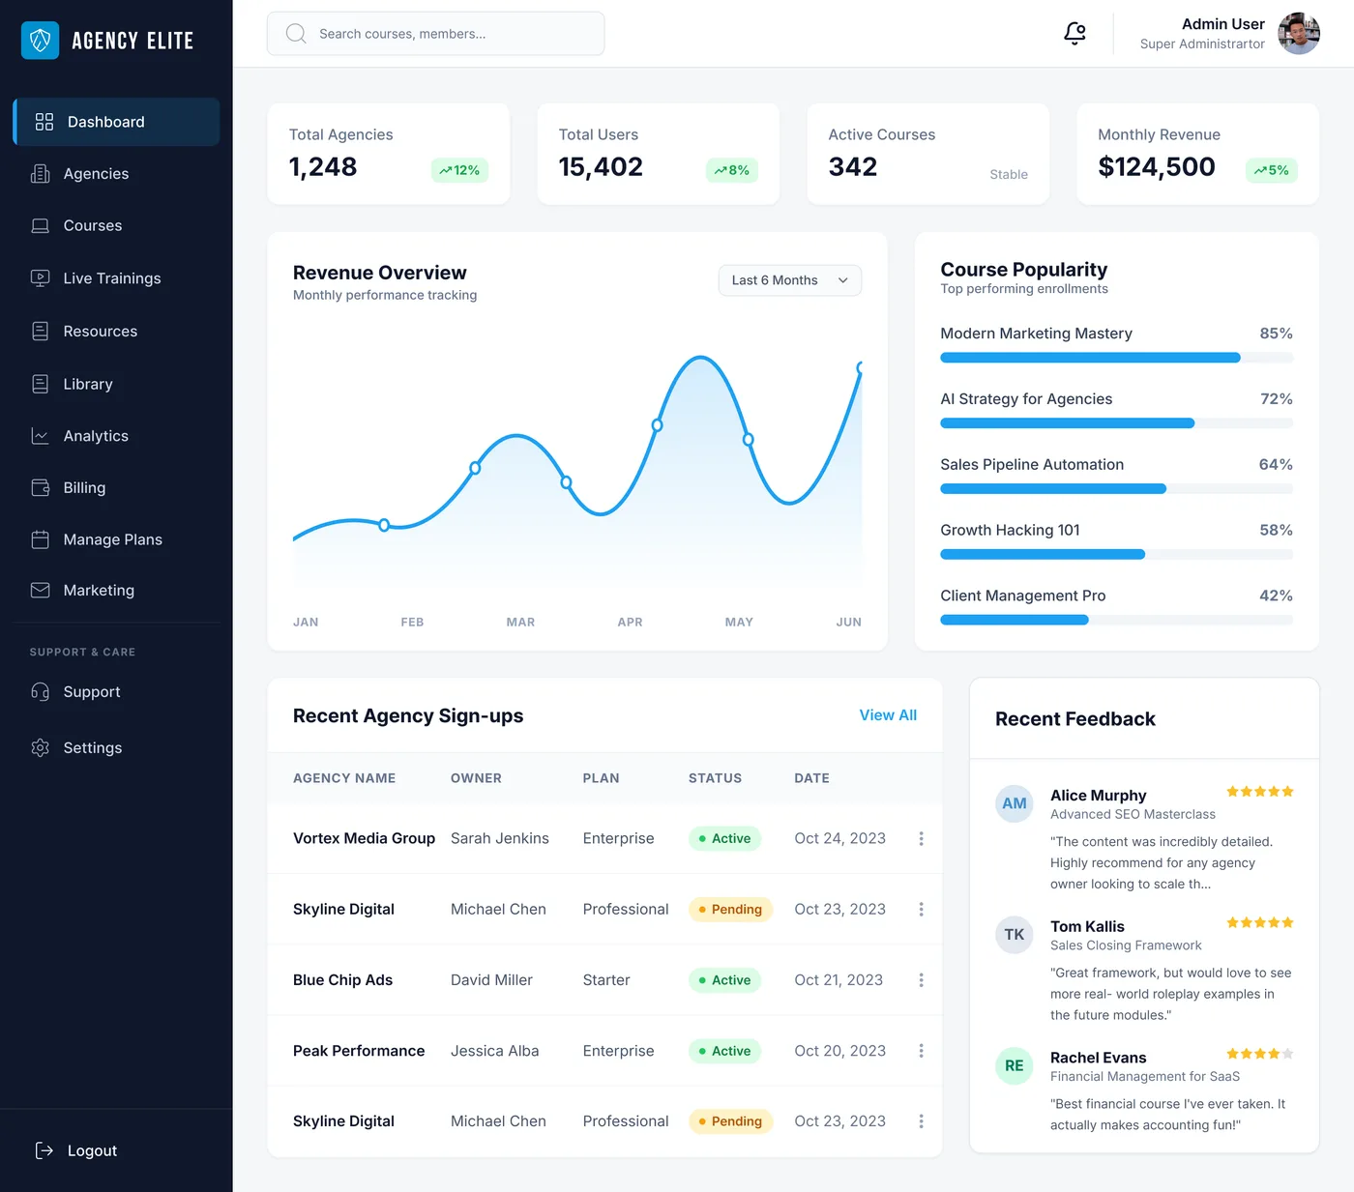Click the Live Trainings video icon
The height and width of the screenshot is (1192, 1354).
click(x=40, y=278)
